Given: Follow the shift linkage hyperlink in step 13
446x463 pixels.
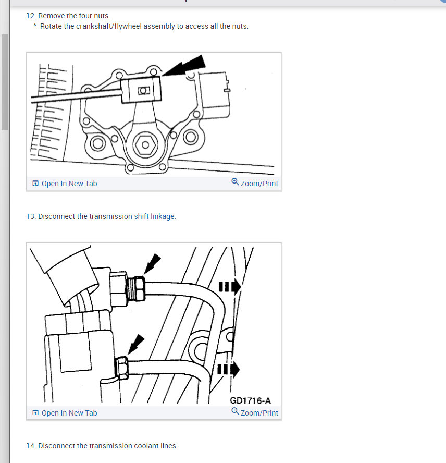Looking at the screenshot, I should [x=154, y=216].
